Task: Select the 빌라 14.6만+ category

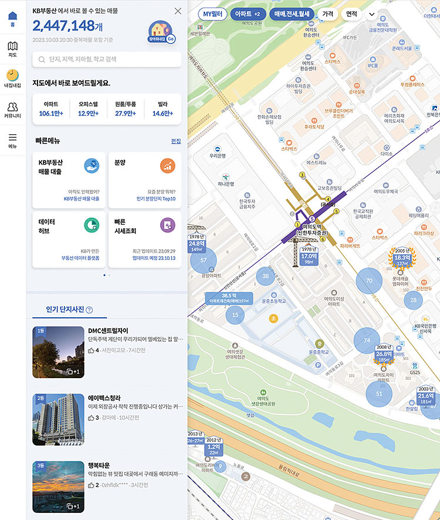Action: [x=163, y=109]
